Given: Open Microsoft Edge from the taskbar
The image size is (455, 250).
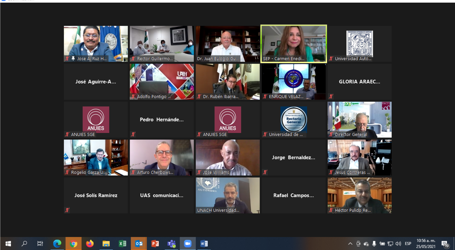Looking at the screenshot, I should pos(57,244).
